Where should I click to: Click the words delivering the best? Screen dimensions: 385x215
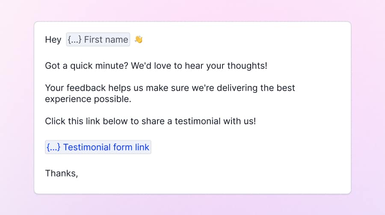(256, 88)
